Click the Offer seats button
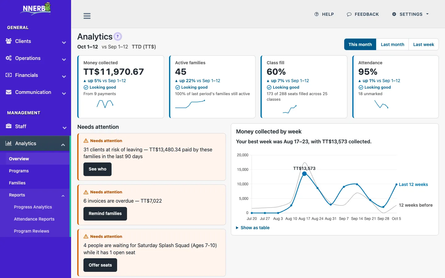 tap(100, 265)
